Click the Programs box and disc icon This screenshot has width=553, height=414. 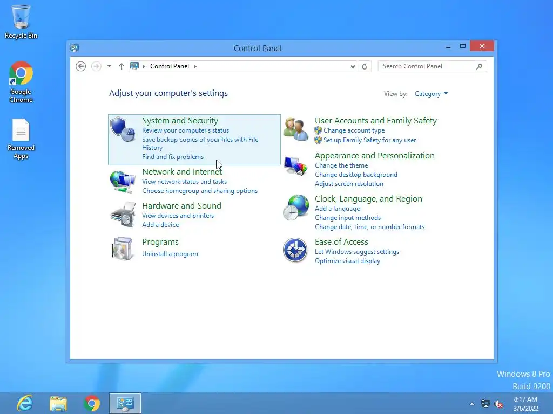(x=122, y=249)
